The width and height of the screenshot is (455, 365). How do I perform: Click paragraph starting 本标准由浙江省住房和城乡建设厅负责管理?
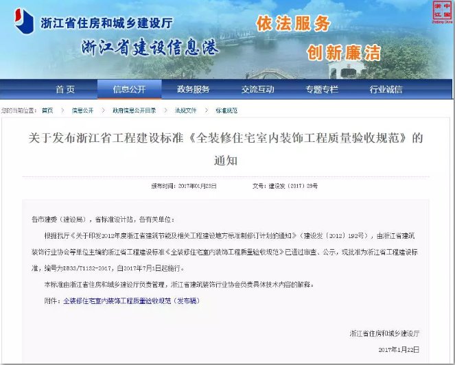click(179, 285)
